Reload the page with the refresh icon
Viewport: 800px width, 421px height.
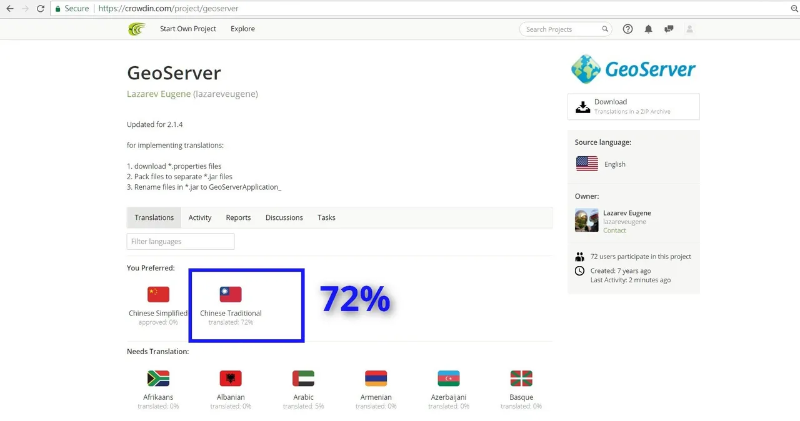pyautogui.click(x=41, y=9)
